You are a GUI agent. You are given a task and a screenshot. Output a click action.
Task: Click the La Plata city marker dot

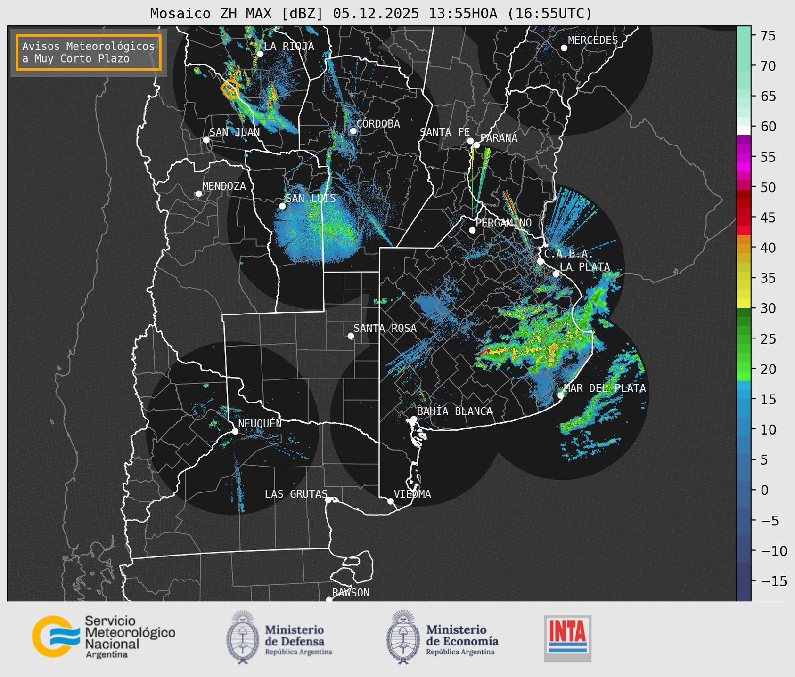coord(556,274)
